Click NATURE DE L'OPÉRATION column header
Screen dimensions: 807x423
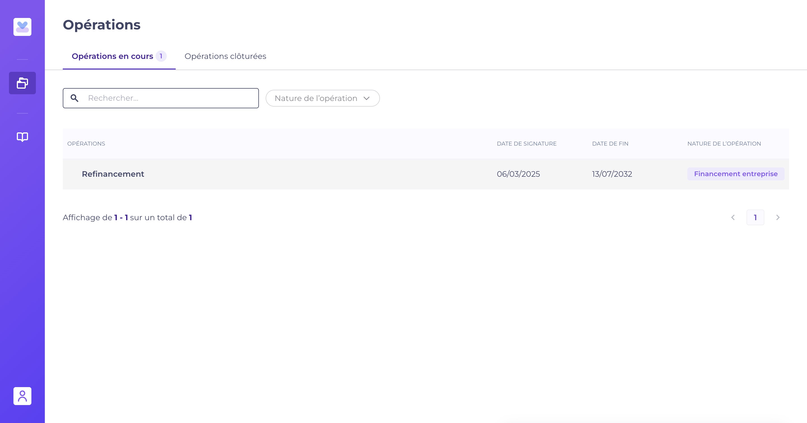(x=724, y=144)
